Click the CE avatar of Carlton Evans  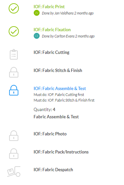click(37, 36)
